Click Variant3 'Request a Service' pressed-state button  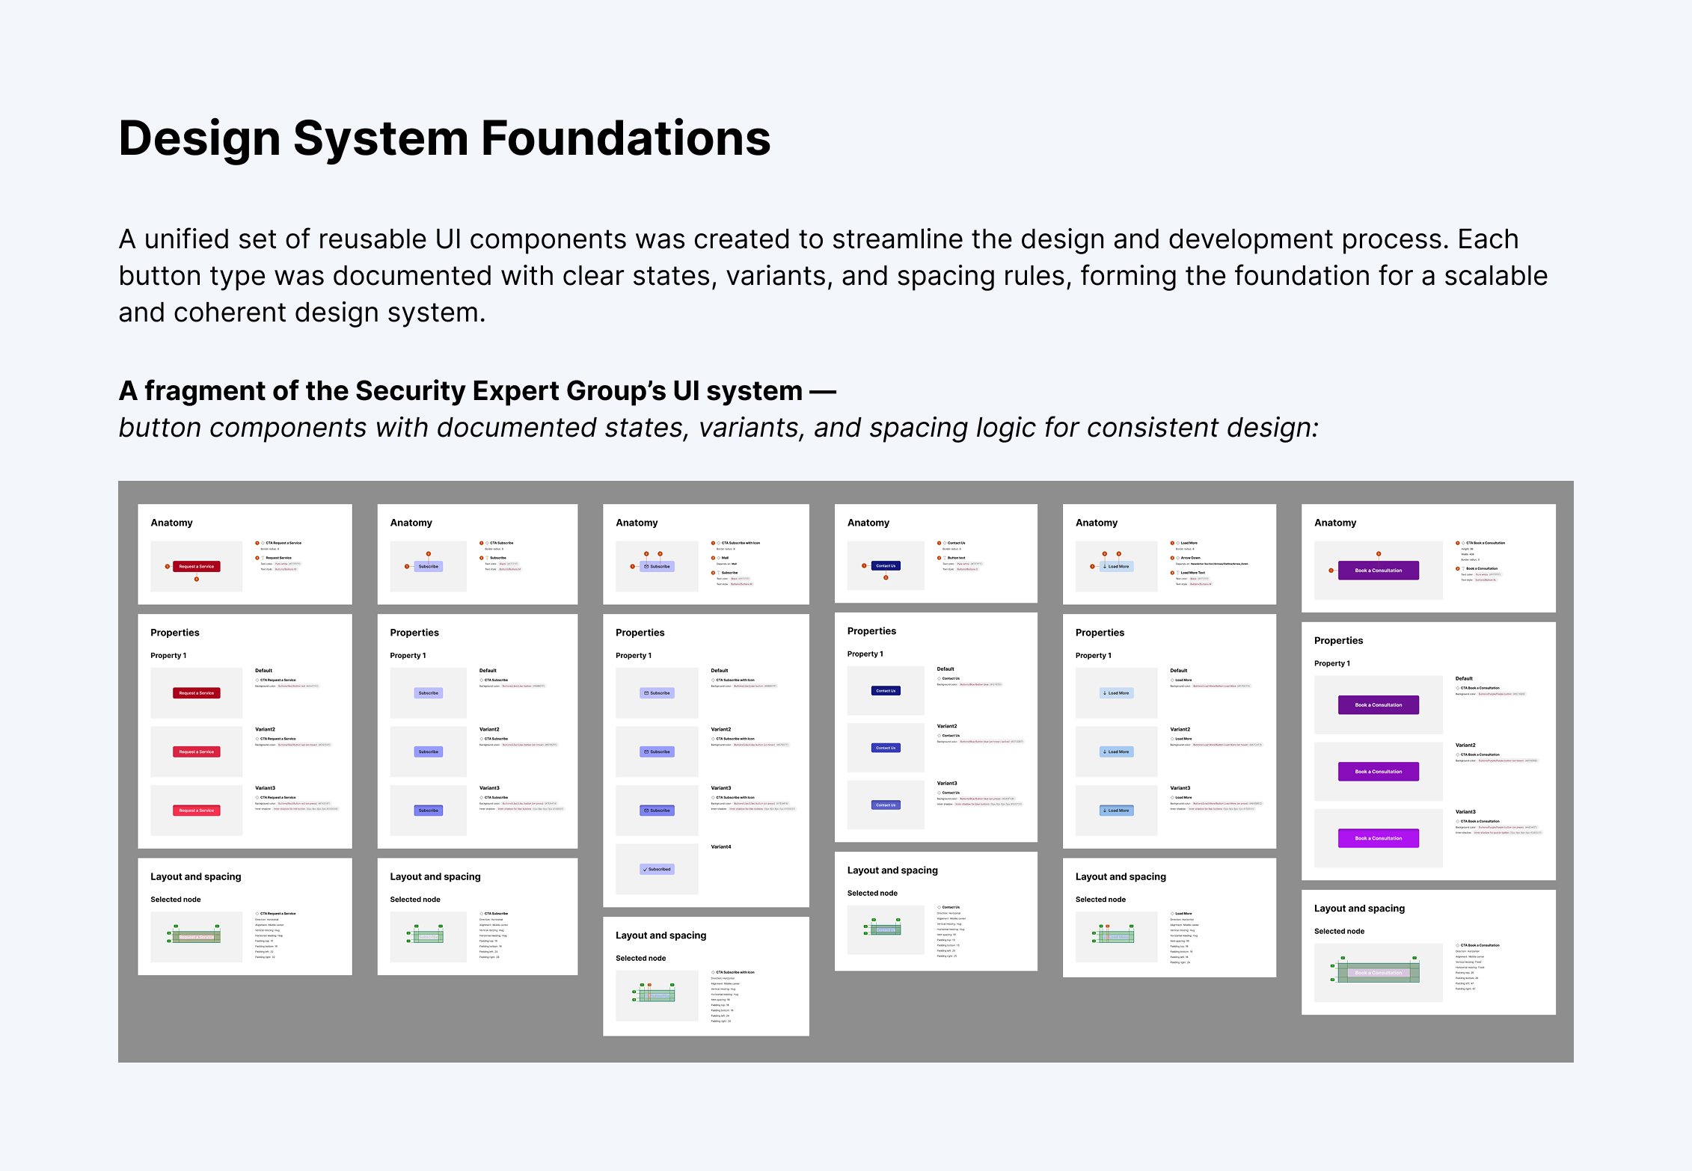click(x=196, y=811)
